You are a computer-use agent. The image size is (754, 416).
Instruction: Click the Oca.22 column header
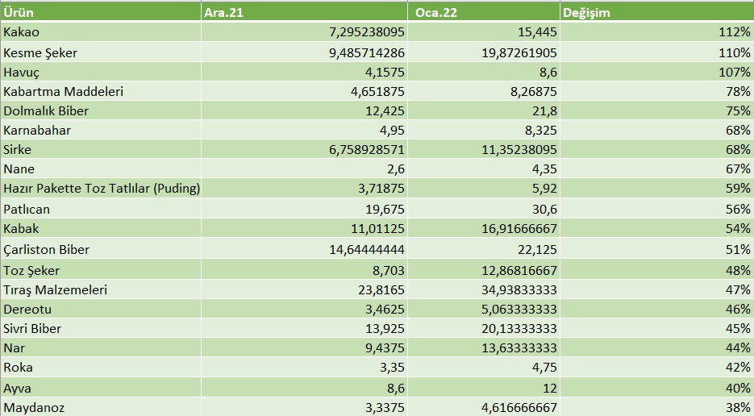tap(483, 12)
